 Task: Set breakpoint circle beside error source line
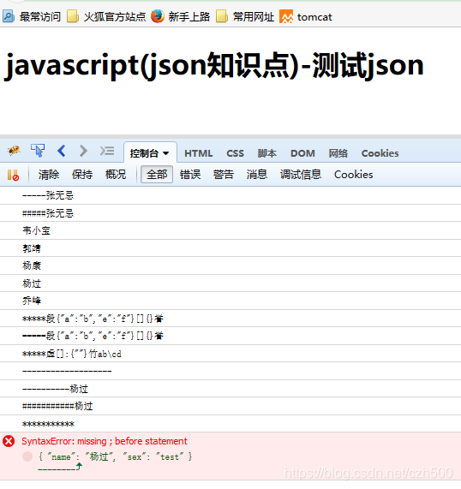(27, 456)
